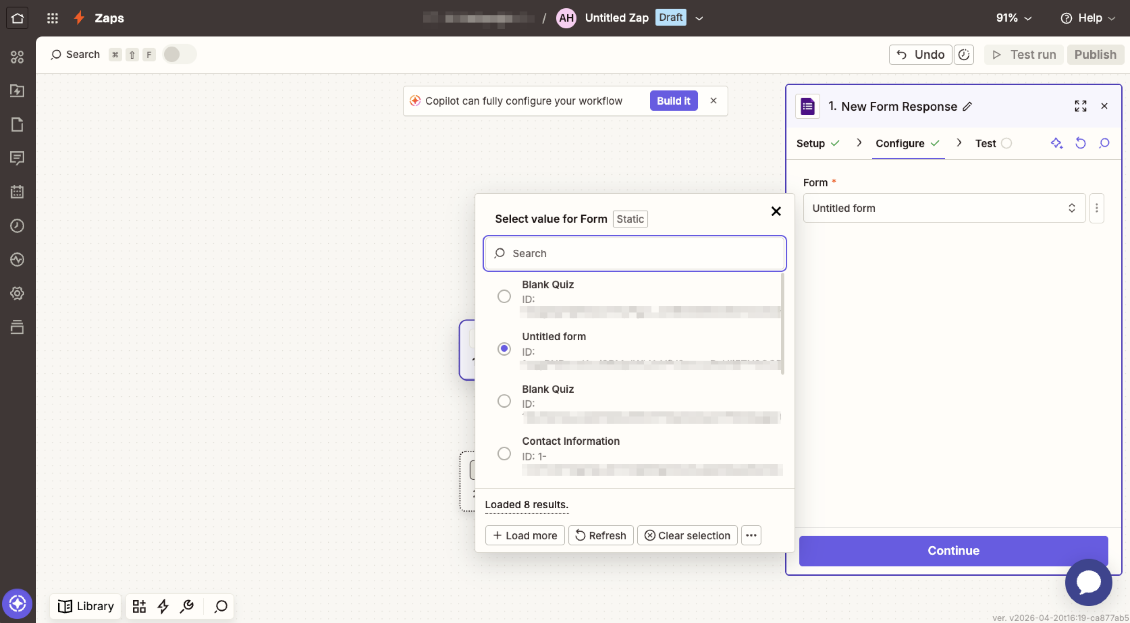
Task: Flip the toggle next to the Search bar
Action: point(179,54)
